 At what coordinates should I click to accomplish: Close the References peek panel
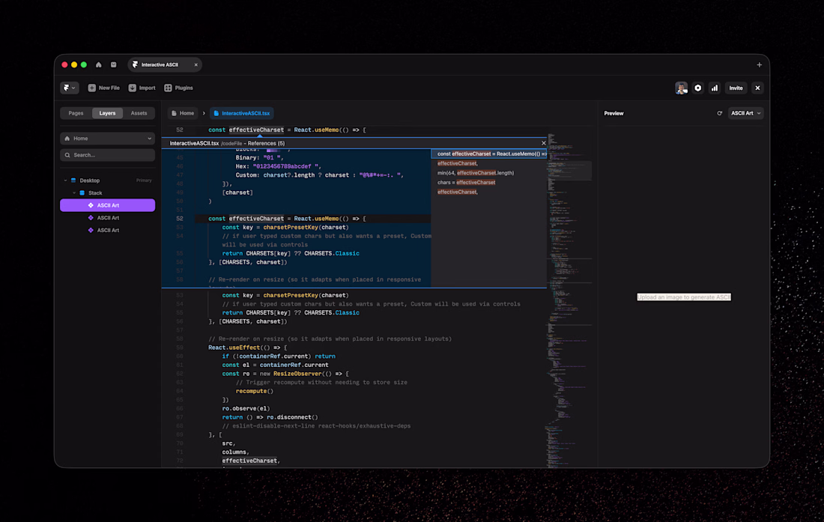pos(543,143)
